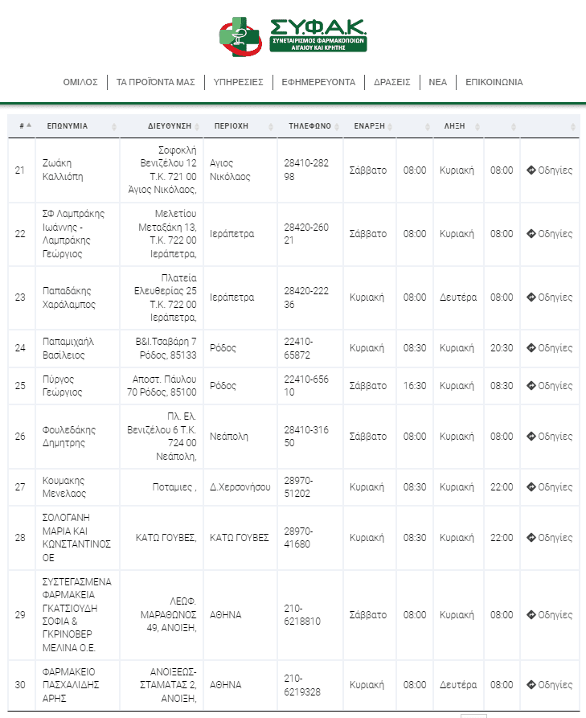Click sort arrows of unlabeled column after ΕΝΑΡΞΗ

428,127
